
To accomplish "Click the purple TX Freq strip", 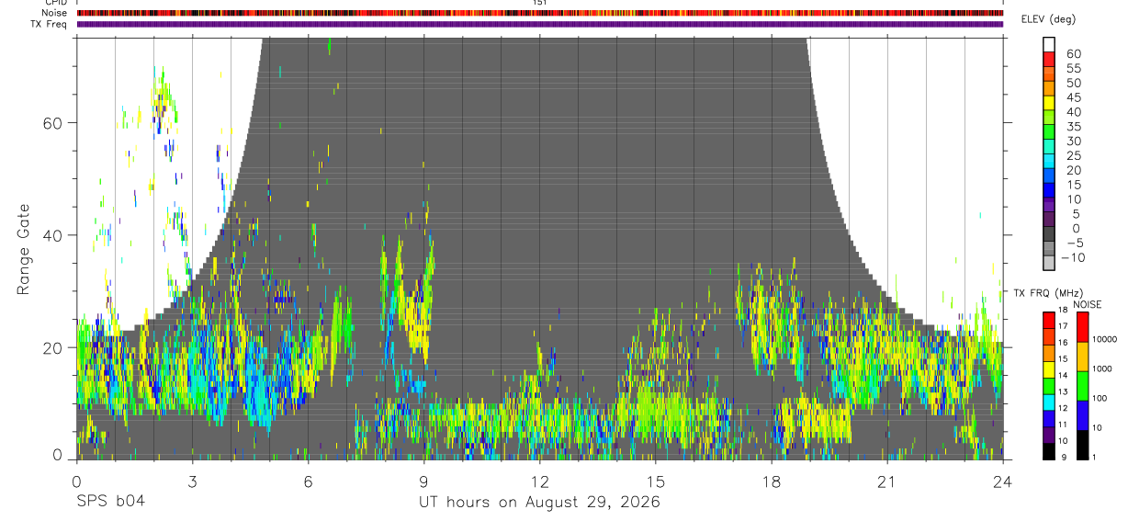I will [539, 24].
